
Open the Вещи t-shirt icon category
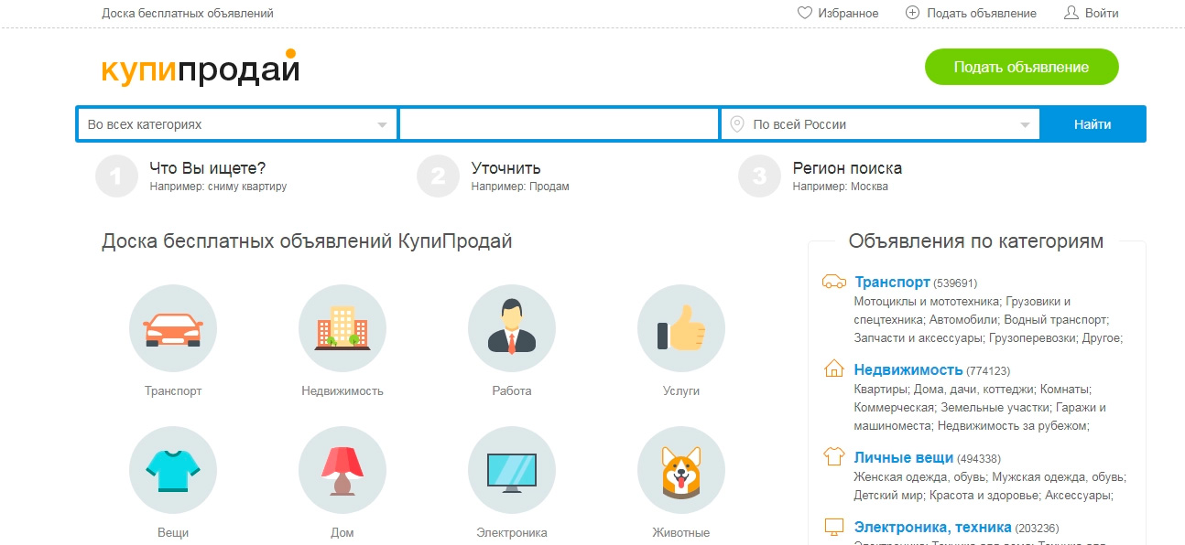173,470
